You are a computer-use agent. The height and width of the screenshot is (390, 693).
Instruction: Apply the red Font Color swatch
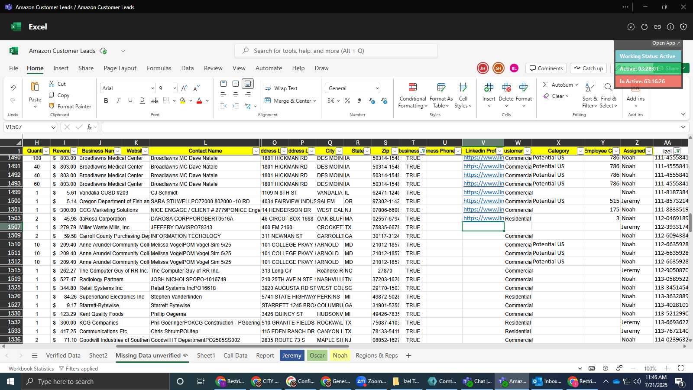(x=199, y=101)
